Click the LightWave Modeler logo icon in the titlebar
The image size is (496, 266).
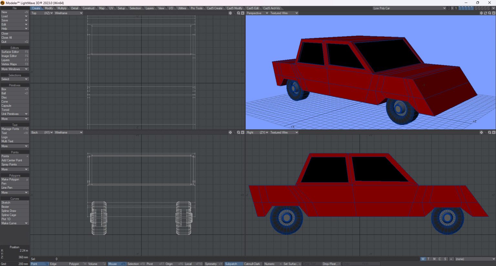click(x=3, y=3)
